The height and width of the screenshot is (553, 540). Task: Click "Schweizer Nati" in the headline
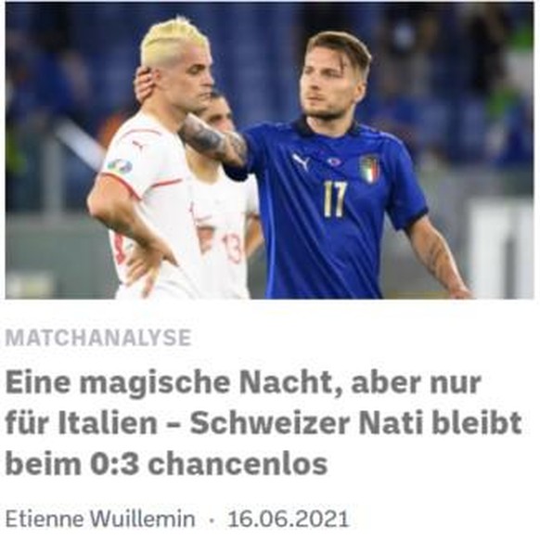pos(306,422)
